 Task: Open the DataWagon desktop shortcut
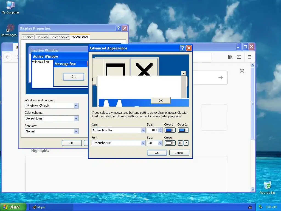click(x=9, y=30)
